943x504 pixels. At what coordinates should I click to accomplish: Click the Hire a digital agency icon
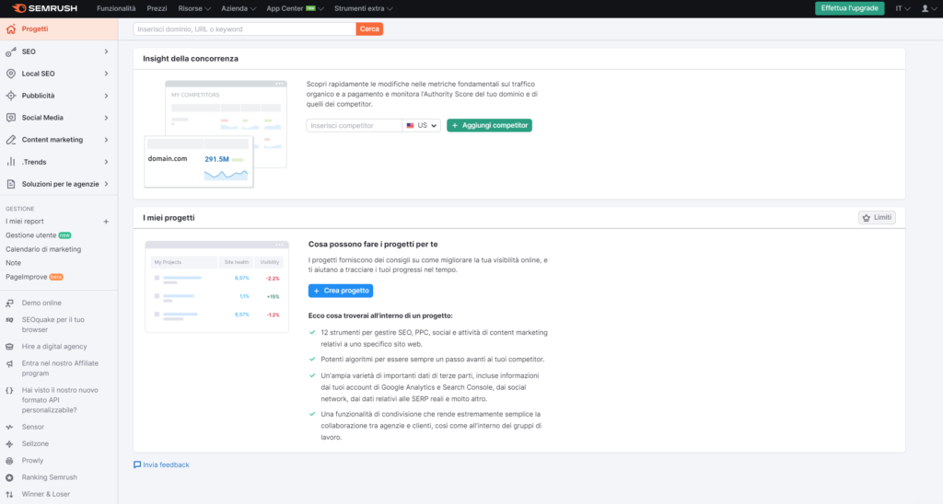point(9,347)
